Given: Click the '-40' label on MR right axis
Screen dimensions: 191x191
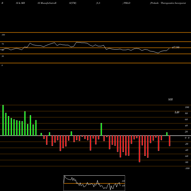Looking at the screenshot, I should click(x=186, y=150).
